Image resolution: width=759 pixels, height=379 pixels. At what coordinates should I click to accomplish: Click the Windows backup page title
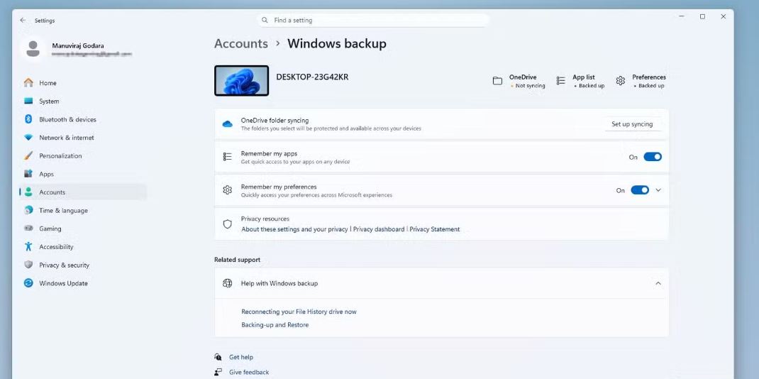point(337,43)
